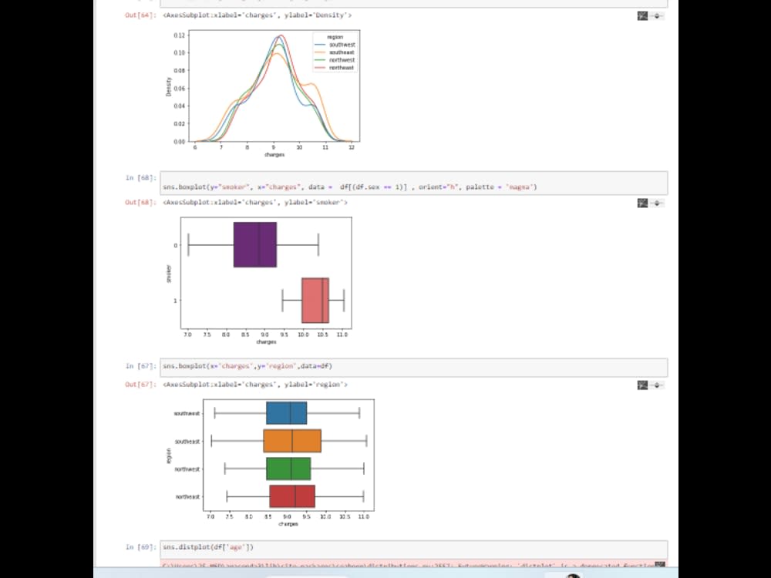Screen dimensions: 771x578
Task: Click the Out[68] output prompt label
Action: 140,203
